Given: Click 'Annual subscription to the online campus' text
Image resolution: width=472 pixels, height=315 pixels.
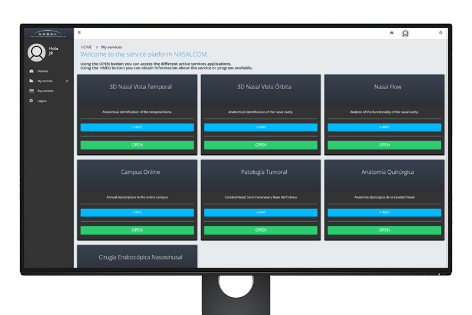Looking at the screenshot, I should click(137, 197).
